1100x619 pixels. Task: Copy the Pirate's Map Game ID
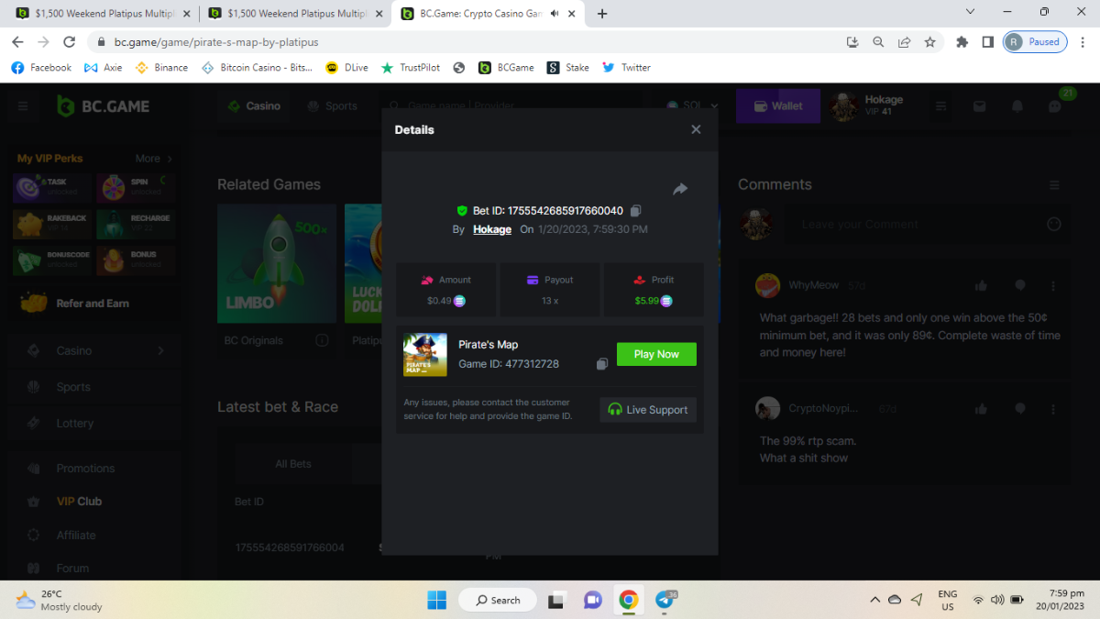602,364
